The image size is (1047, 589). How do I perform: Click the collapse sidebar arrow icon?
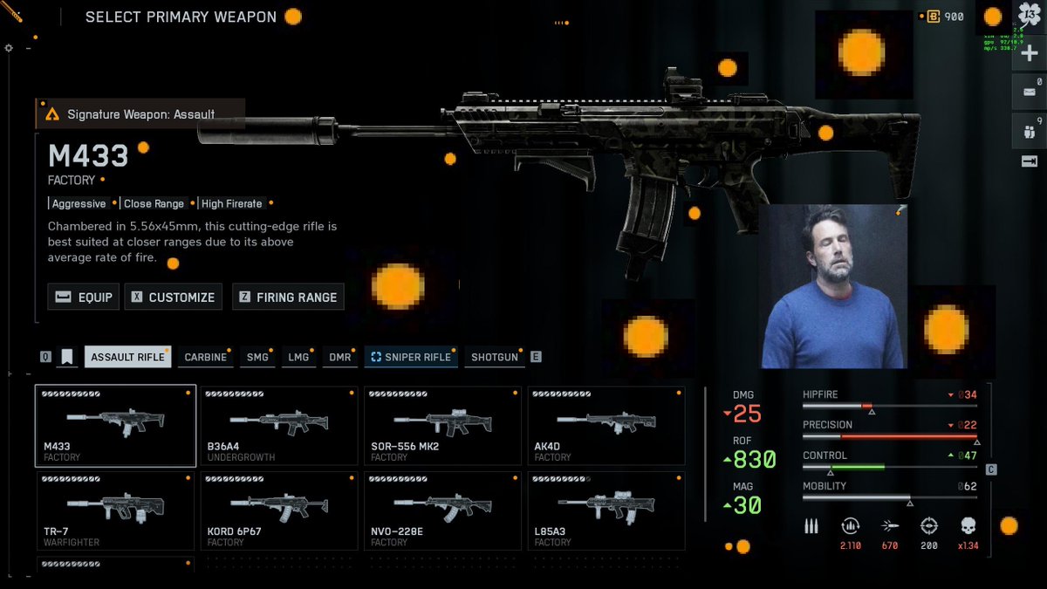pyautogui.click(x=1030, y=161)
